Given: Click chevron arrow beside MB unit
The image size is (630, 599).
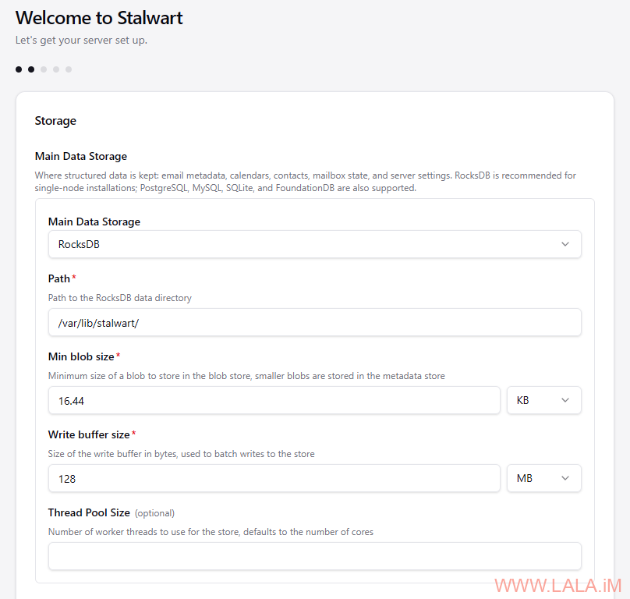Looking at the screenshot, I should click(x=565, y=478).
